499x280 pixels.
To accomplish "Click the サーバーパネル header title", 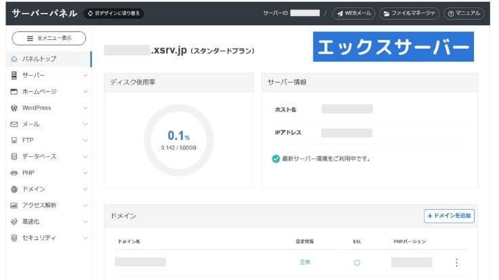I will tap(45, 14).
